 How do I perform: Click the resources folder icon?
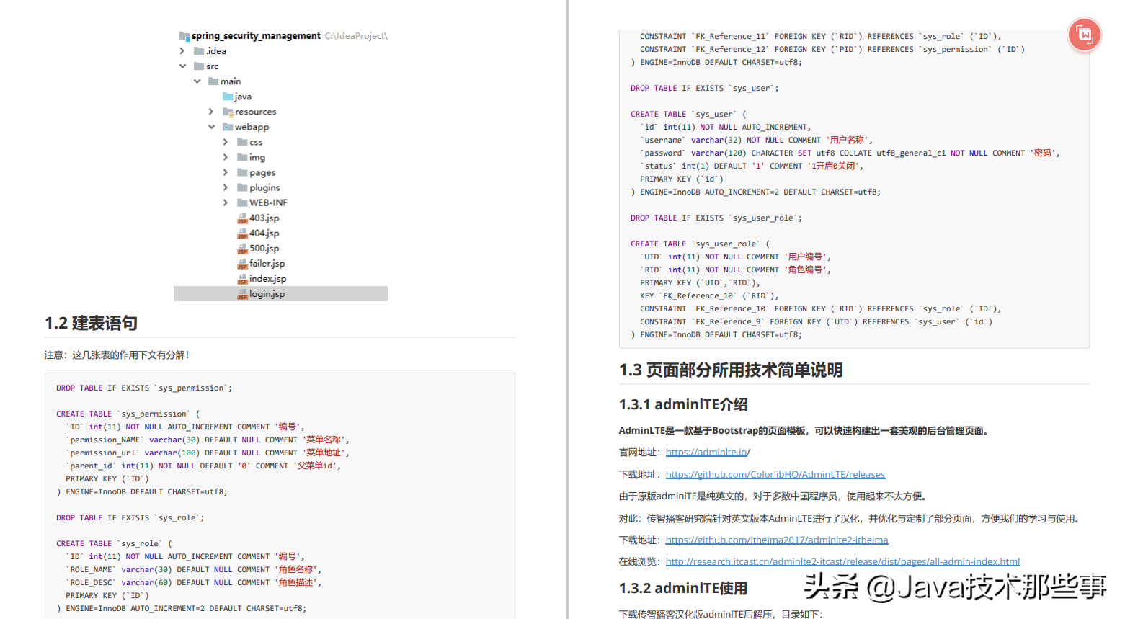[228, 112]
